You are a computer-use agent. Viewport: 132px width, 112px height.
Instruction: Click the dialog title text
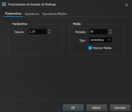32,4
